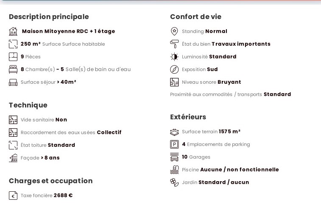Screen dimensions: 321x204
Task: Click the 1575 m² terrain value
Action: 229,132
